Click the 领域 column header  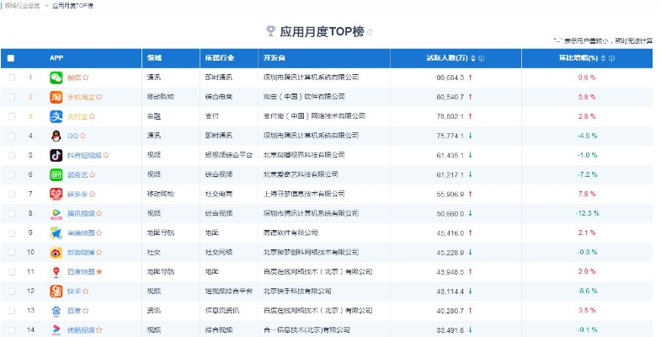(x=154, y=58)
